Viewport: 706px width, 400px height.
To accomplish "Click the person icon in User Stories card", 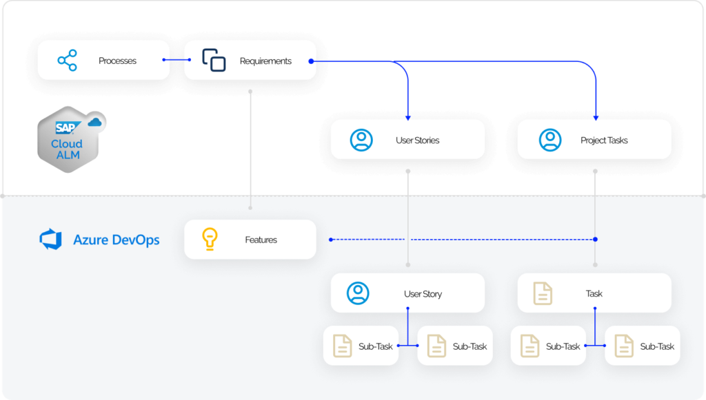I will point(361,140).
